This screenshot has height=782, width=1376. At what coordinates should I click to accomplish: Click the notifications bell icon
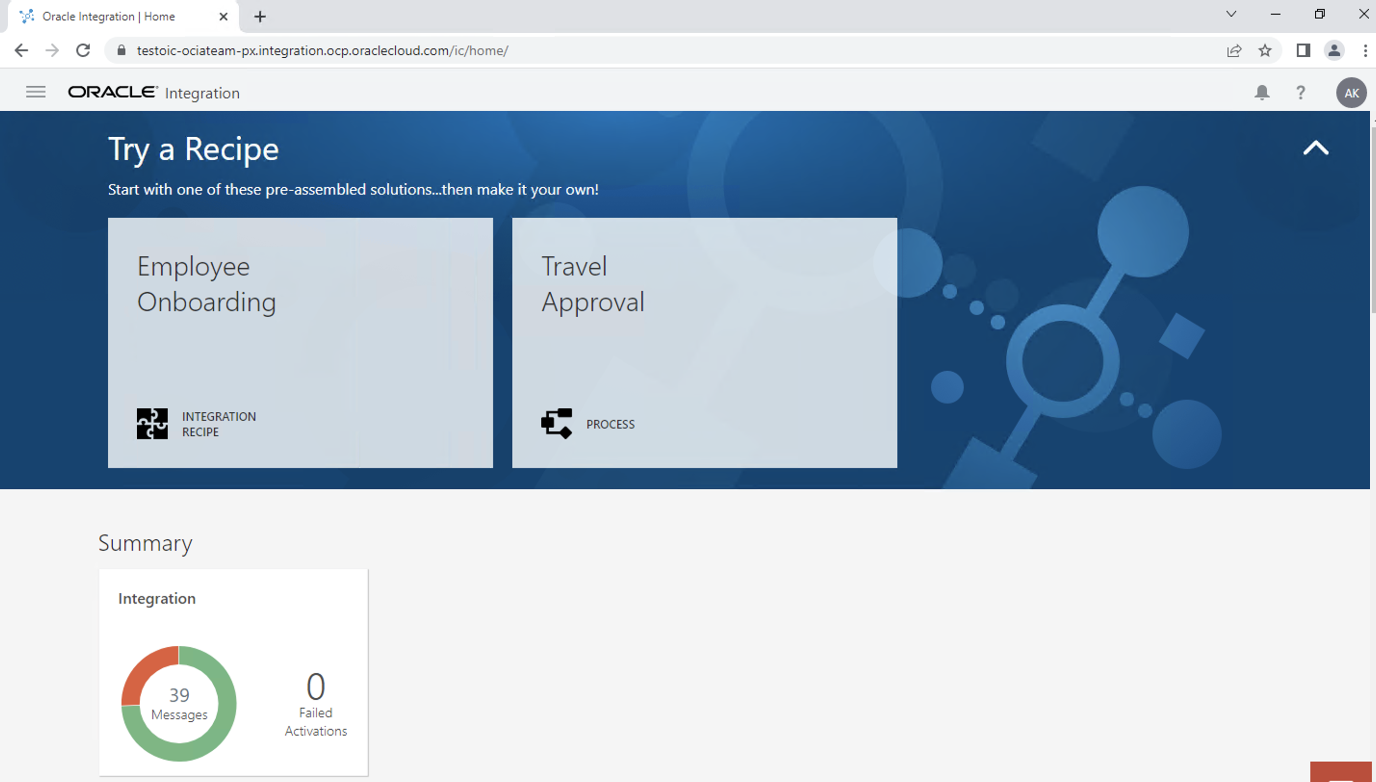[1261, 93]
